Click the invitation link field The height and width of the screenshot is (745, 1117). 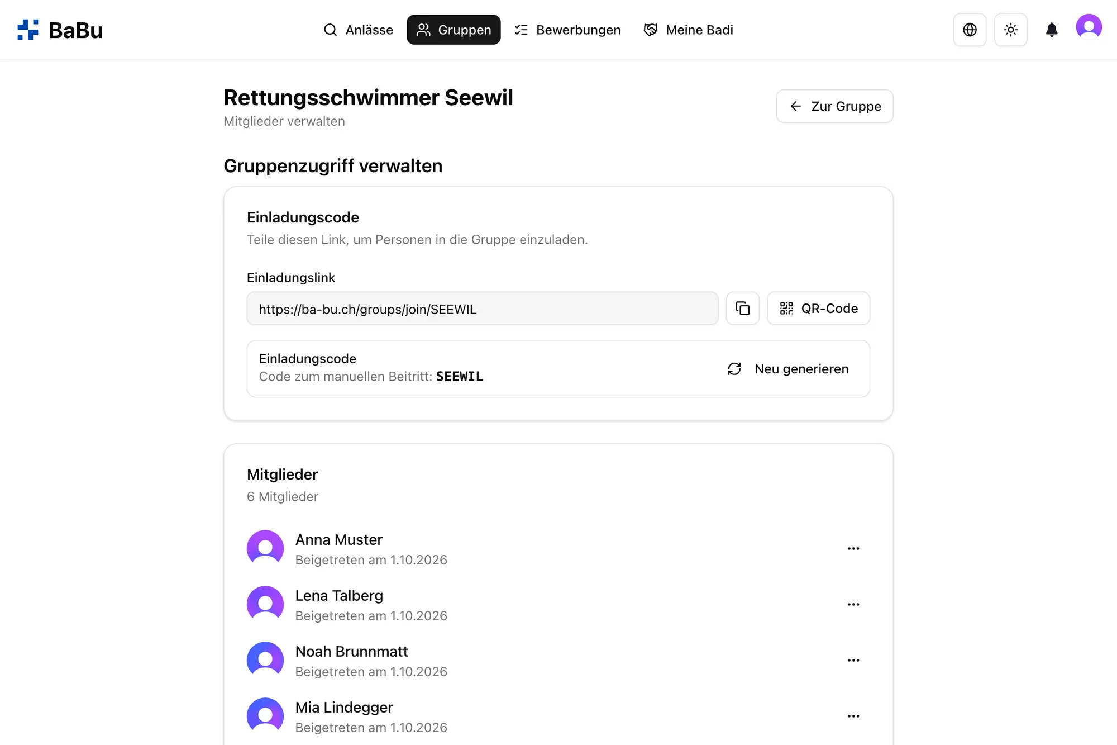pos(483,309)
